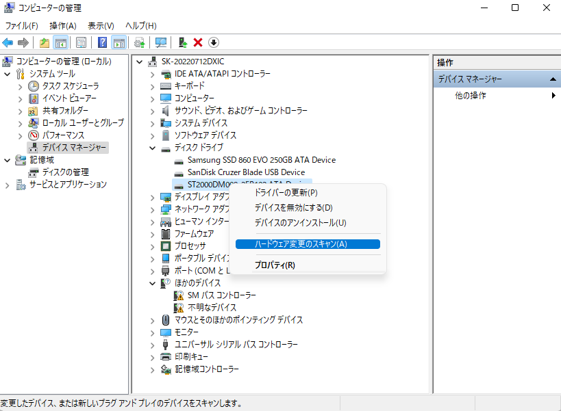
Task: Expand the サービスとアプリケーション node
Action: pos(8,185)
